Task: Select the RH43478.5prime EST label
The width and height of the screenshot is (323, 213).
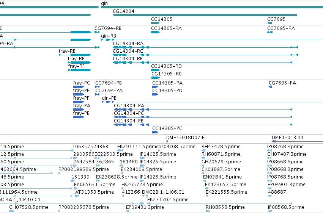Action: (x=221, y=147)
